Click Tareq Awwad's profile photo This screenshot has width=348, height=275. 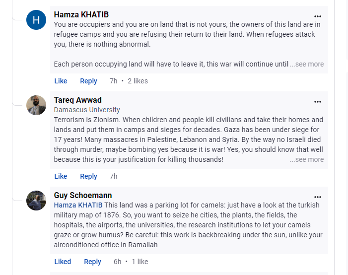click(36, 105)
